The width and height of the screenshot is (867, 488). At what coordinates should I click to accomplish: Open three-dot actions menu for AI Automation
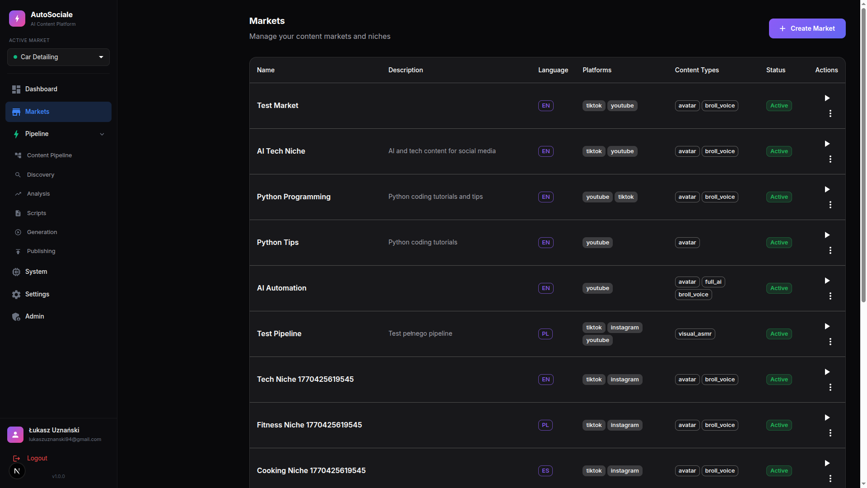coord(830,296)
